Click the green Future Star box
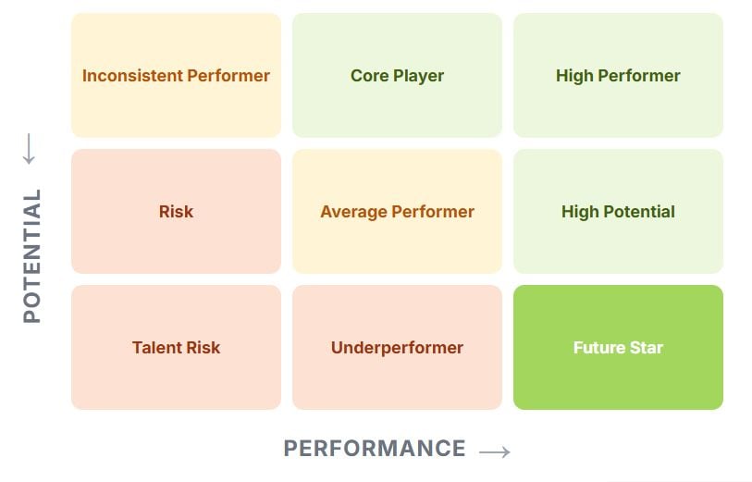This screenshot has width=752, height=482. click(x=618, y=348)
